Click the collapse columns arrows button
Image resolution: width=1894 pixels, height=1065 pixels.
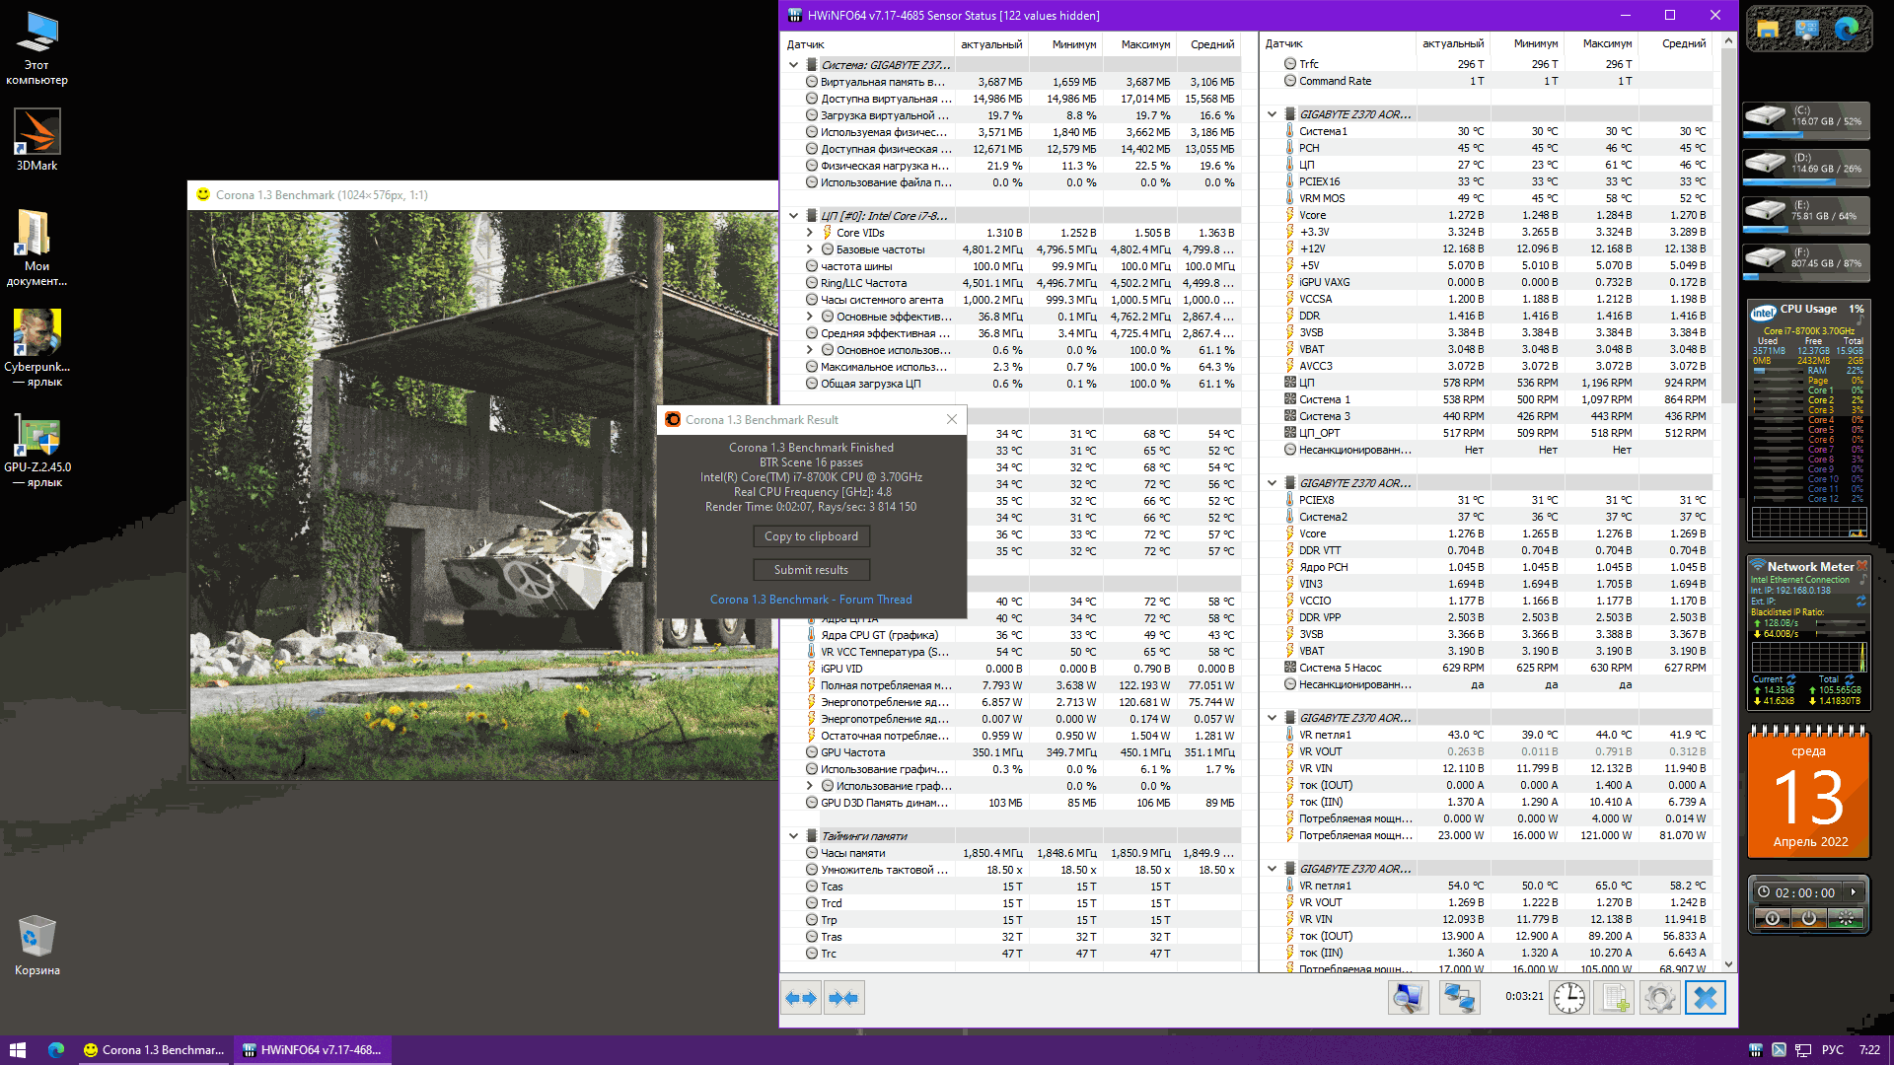point(844,998)
